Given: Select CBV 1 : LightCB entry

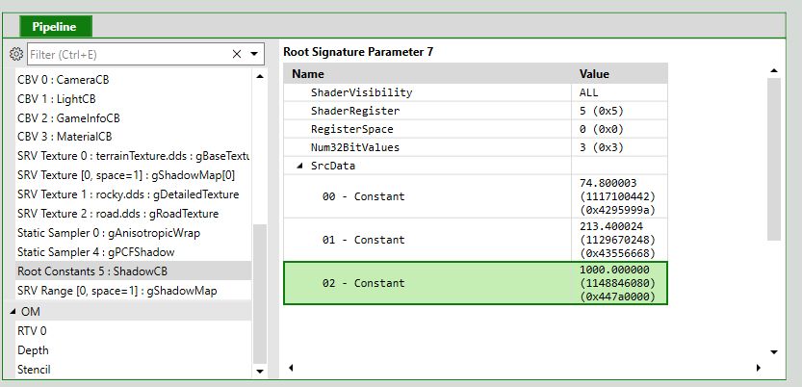Looking at the screenshot, I should pos(133,98).
